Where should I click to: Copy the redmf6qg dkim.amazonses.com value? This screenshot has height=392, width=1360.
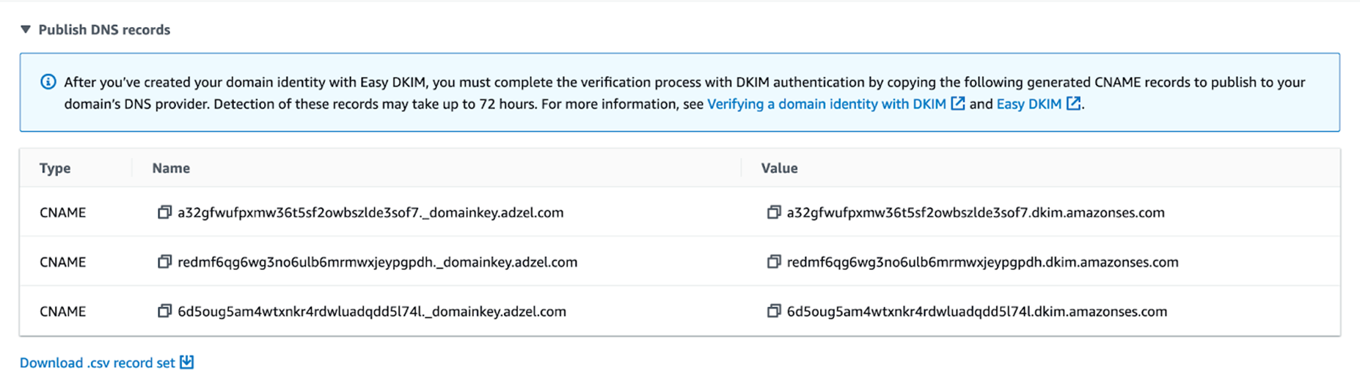pyautogui.click(x=773, y=262)
